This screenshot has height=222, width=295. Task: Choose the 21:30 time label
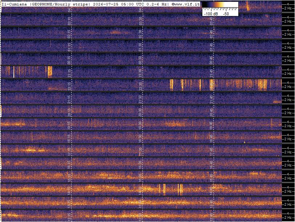[x=140, y=99]
